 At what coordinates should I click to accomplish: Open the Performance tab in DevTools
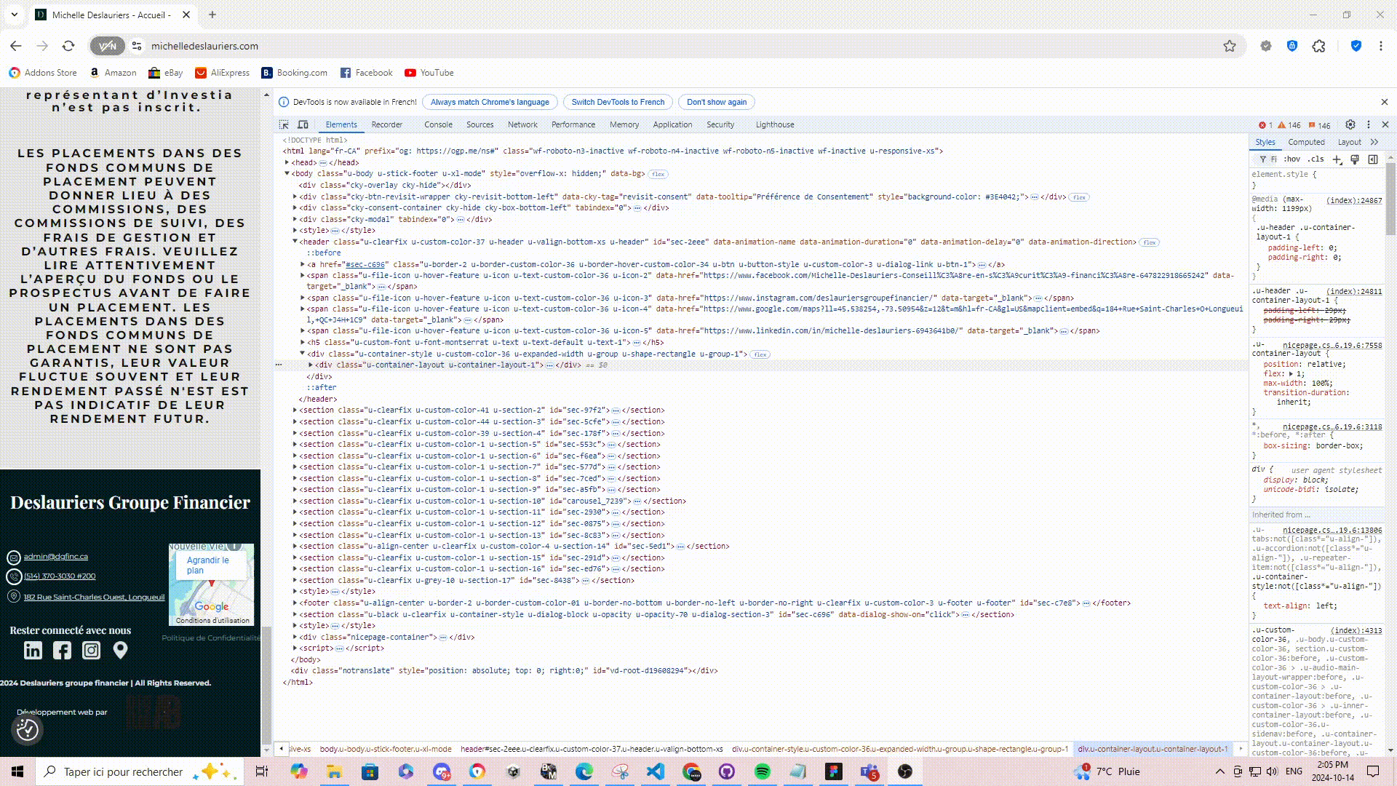[x=573, y=124]
